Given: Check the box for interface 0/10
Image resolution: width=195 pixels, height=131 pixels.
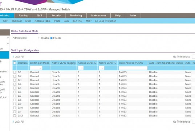Looking at the screenshot, I should (x=15, y=108).
